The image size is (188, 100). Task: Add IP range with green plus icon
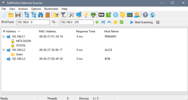(x=97, y=22)
